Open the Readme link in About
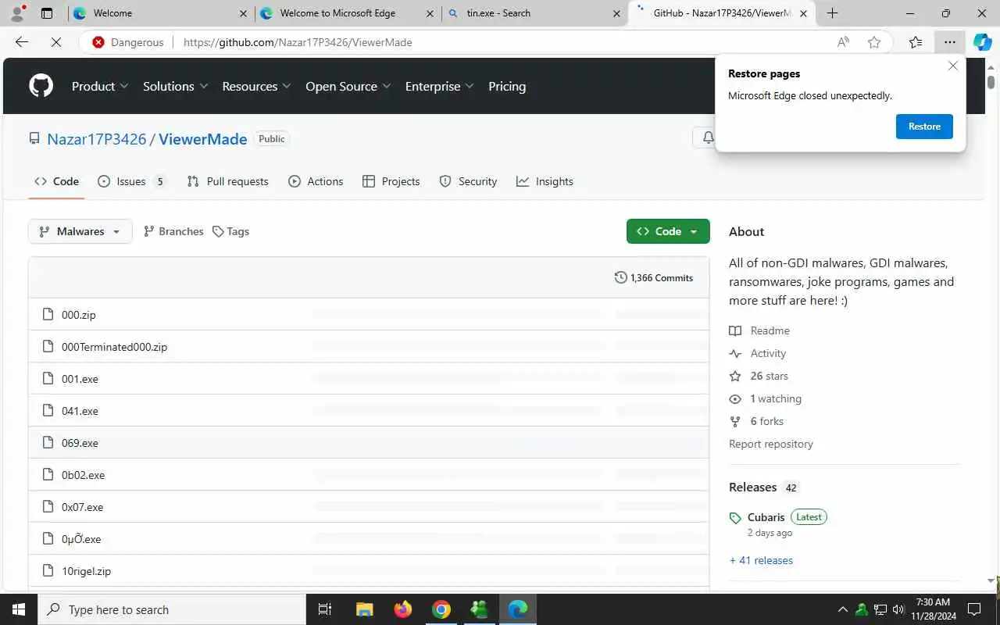The image size is (1000, 625). 759,330
